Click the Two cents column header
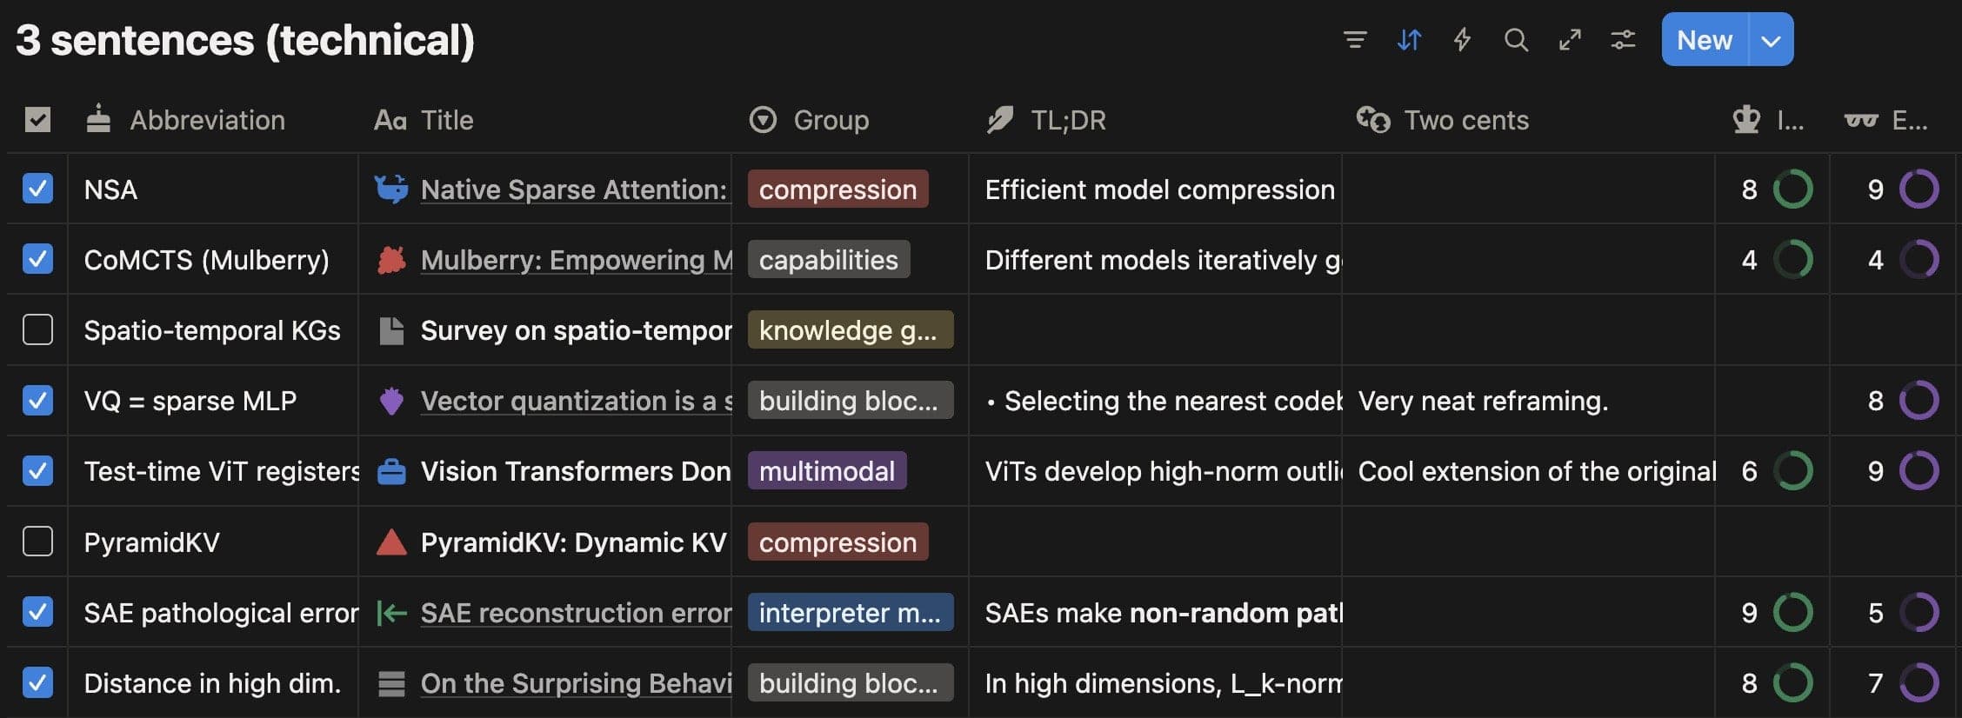 click(1466, 120)
